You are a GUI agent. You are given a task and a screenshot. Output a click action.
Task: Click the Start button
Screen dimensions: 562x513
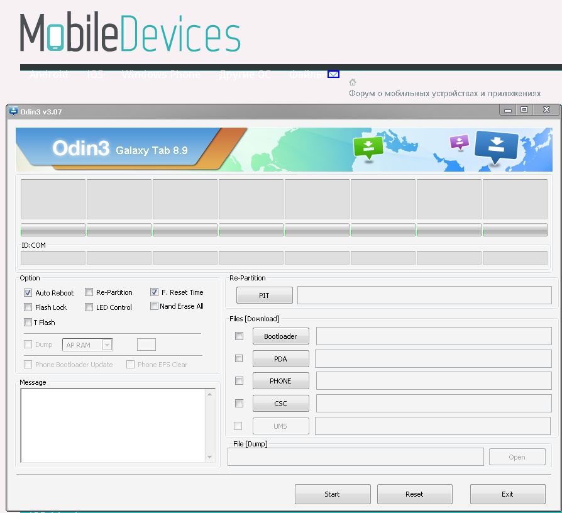333,494
